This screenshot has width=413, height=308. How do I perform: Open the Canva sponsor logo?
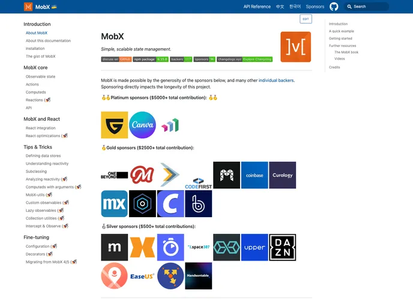pyautogui.click(x=142, y=125)
